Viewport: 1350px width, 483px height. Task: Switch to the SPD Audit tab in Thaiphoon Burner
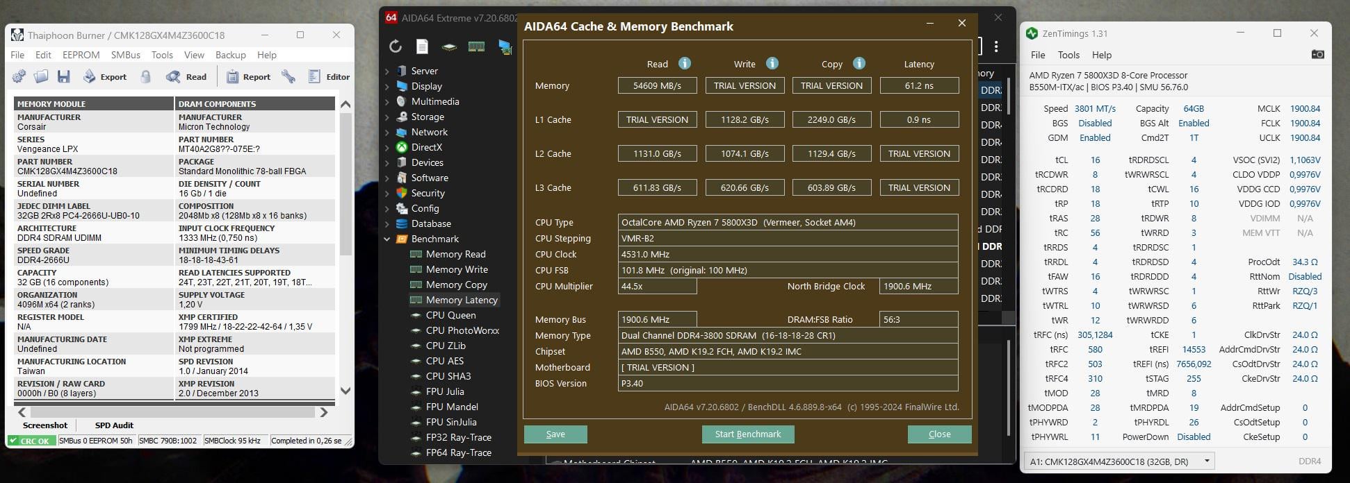[x=114, y=425]
